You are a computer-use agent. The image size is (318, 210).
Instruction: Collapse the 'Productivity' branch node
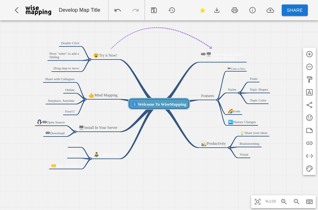pyautogui.click(x=229, y=148)
